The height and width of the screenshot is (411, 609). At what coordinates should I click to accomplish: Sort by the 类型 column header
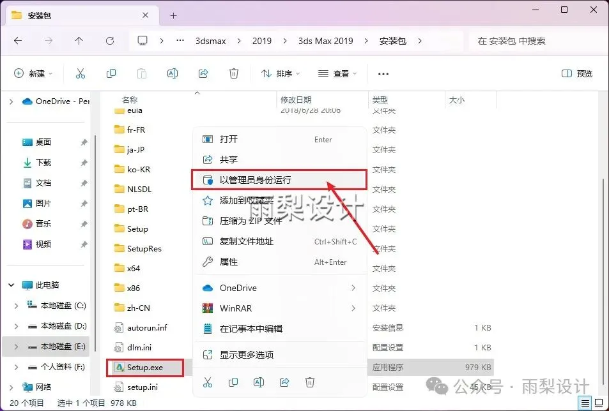tap(380, 100)
